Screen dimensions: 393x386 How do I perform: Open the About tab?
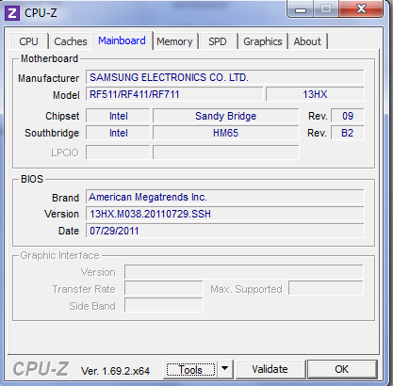(x=307, y=41)
